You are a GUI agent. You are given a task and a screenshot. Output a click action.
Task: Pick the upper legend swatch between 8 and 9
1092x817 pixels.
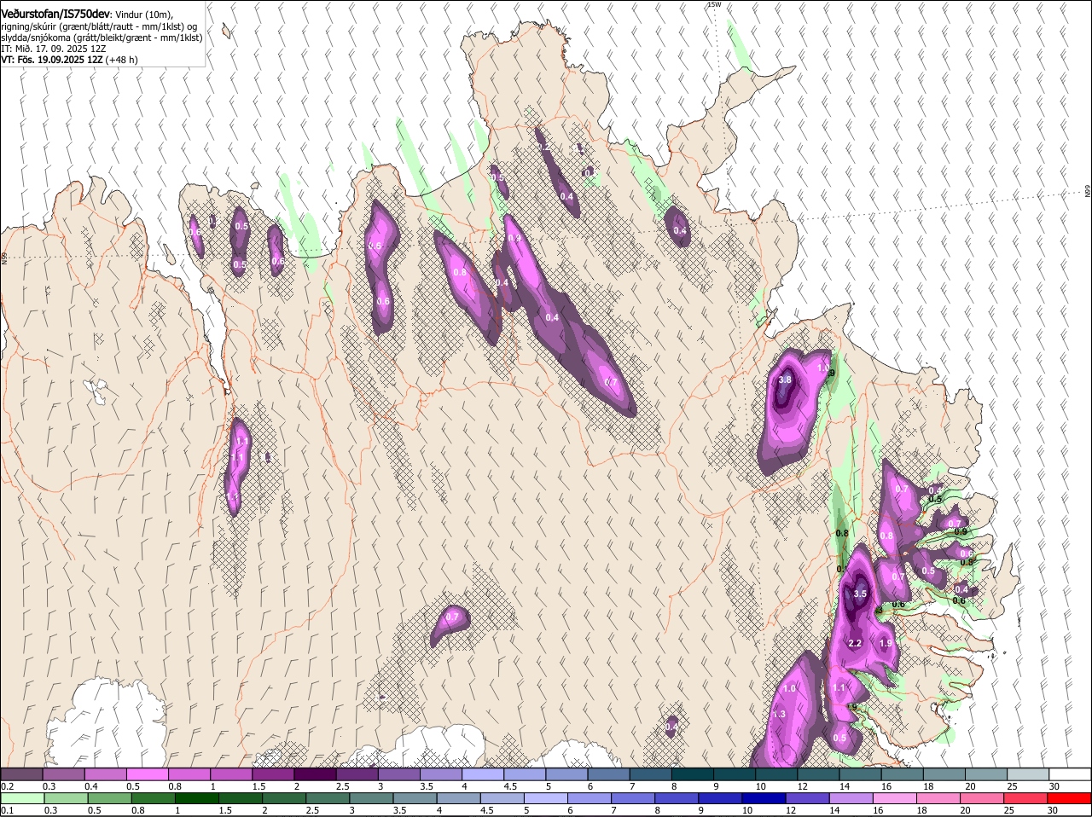coord(693,774)
